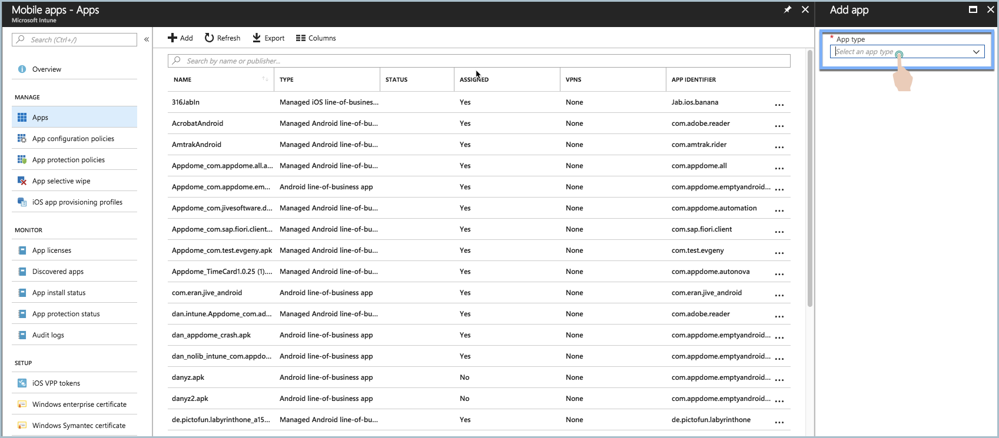Click the App protection policies icon
999x438 pixels.
point(22,160)
